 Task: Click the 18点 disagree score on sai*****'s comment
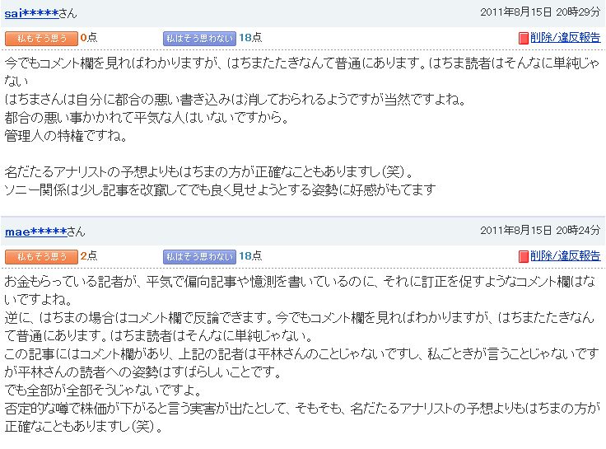click(250, 38)
